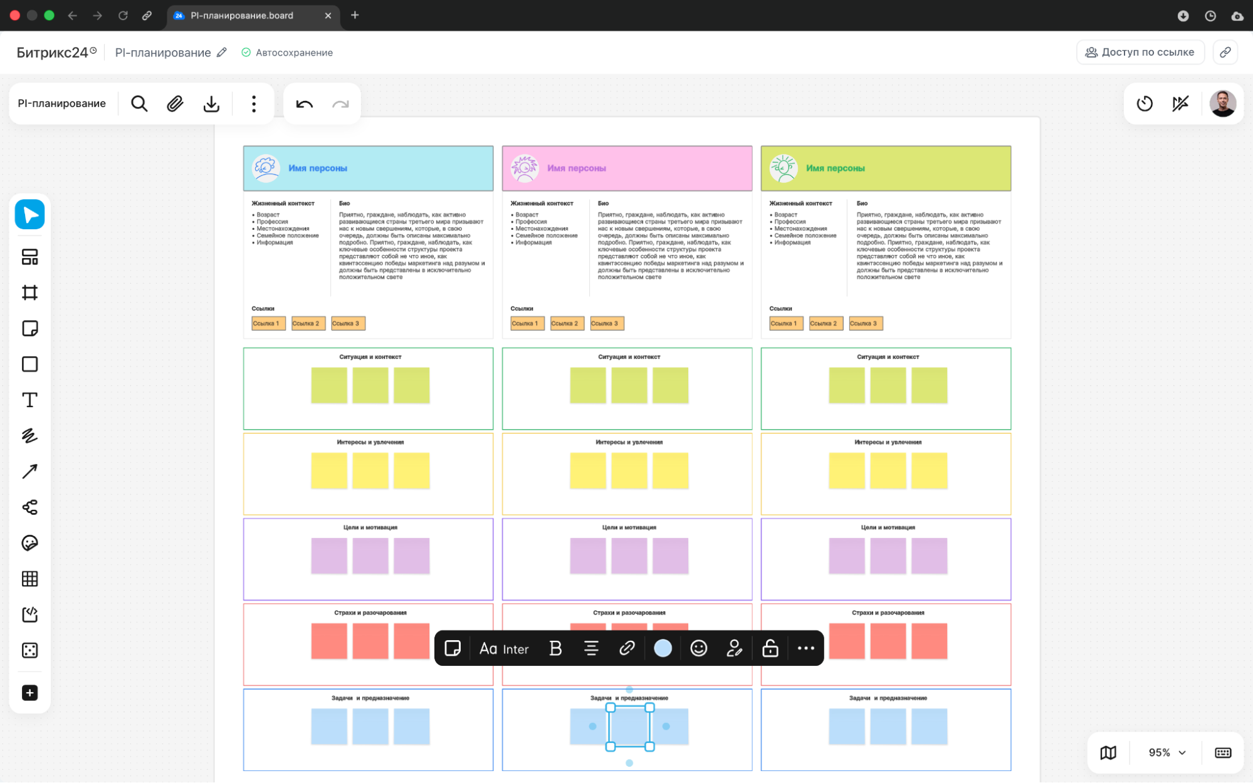Open the 95% zoom dropdown

tap(1166, 752)
